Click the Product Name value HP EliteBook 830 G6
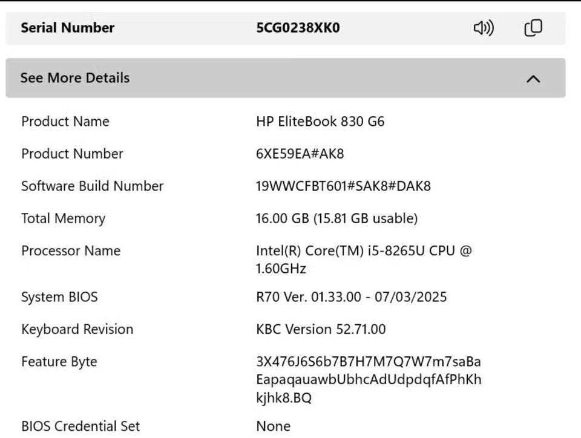581x438 pixels. [320, 122]
